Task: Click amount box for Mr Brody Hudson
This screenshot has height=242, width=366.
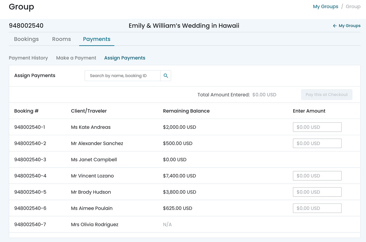Action: coord(317,192)
